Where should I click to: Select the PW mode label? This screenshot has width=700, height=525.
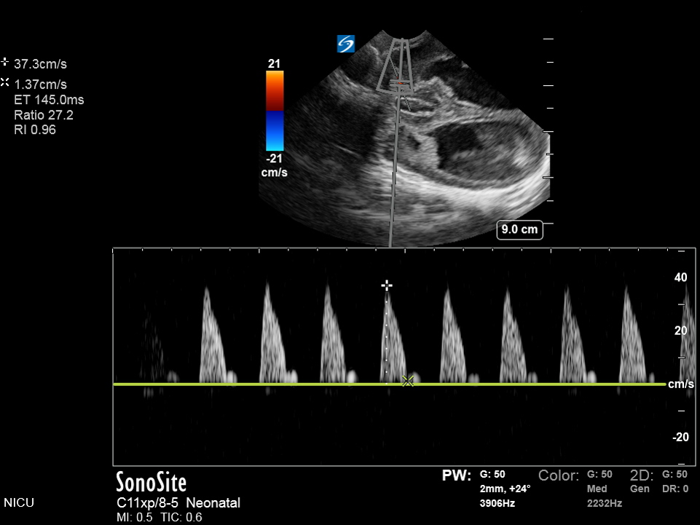click(x=457, y=476)
